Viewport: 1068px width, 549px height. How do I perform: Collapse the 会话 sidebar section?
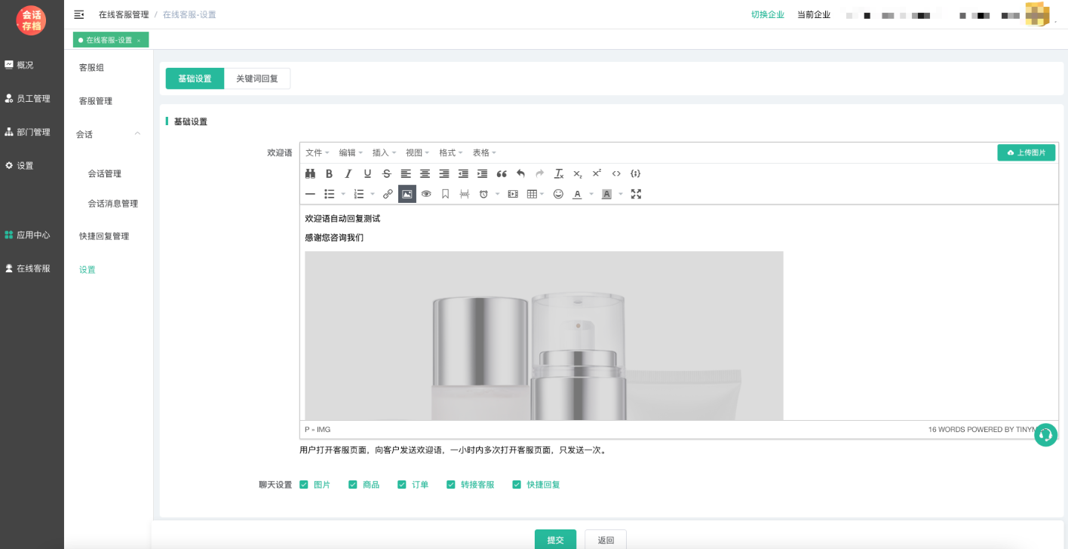[137, 134]
